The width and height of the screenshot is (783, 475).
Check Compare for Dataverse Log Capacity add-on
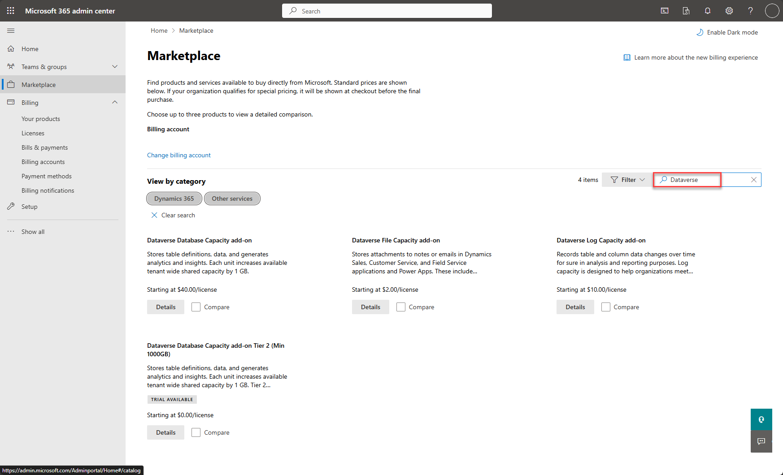606,307
